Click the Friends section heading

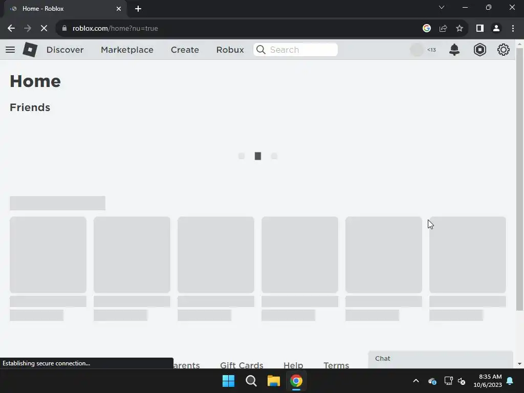click(x=30, y=107)
